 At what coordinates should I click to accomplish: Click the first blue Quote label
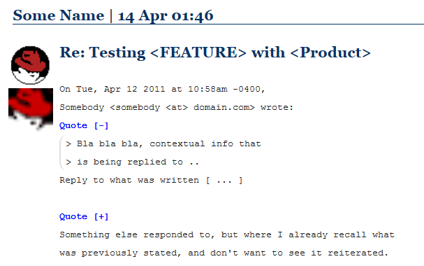click(73, 126)
